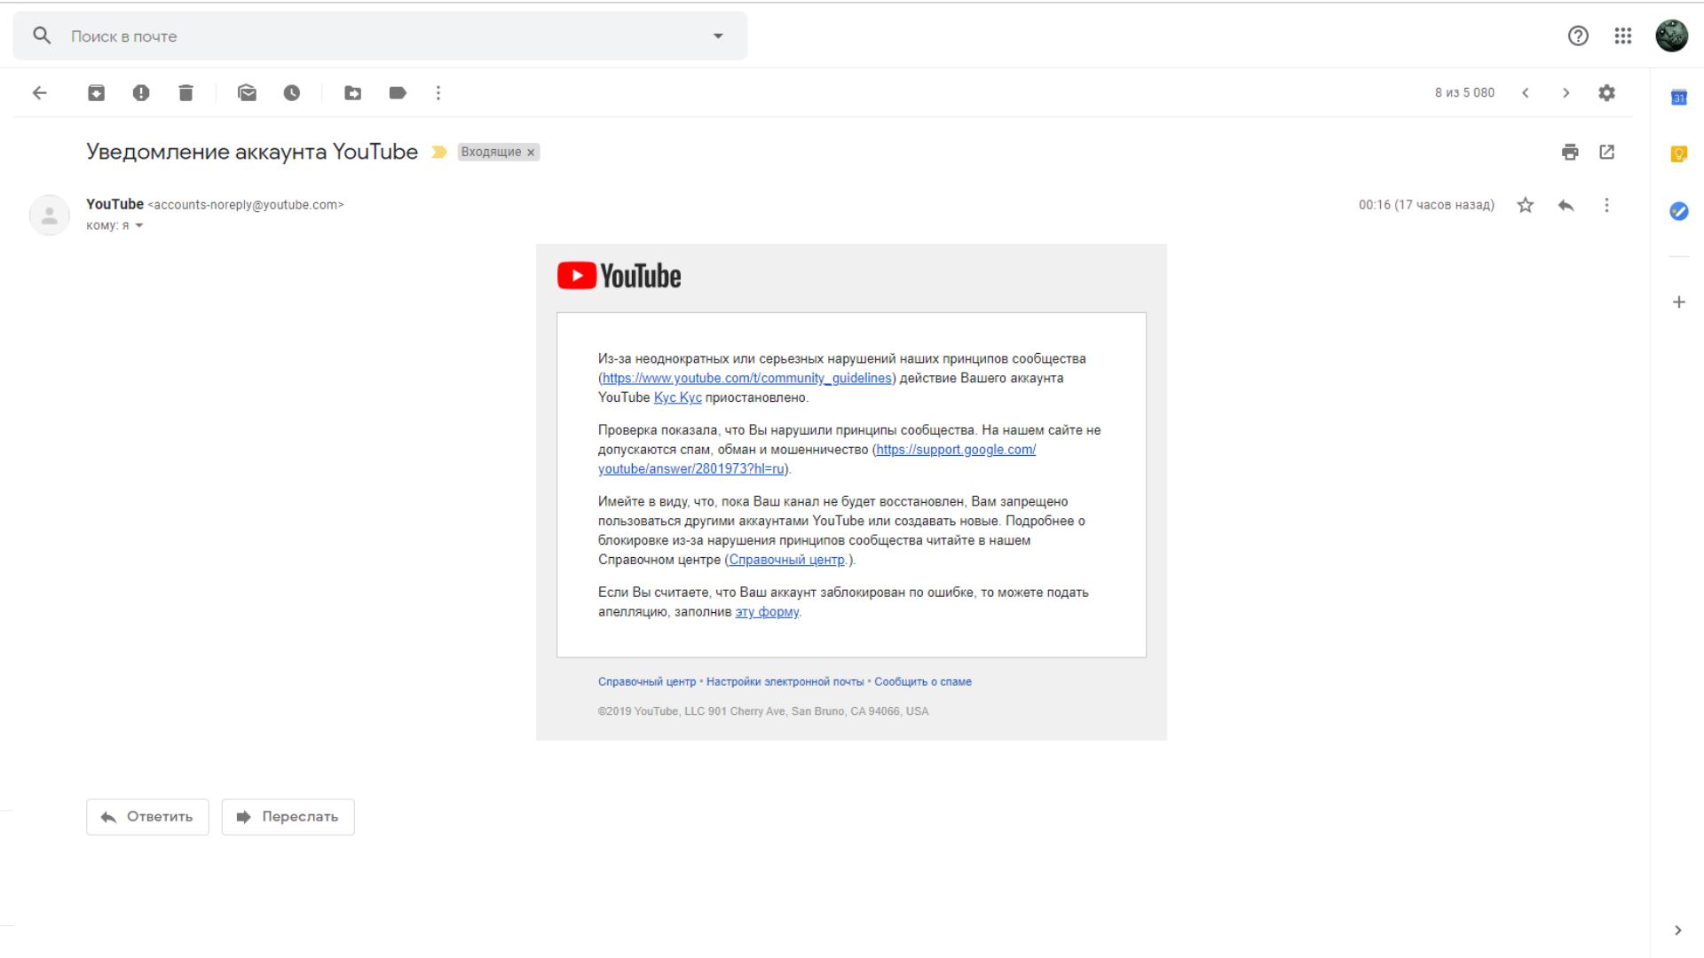Click the message count 8 из 5 080

pyautogui.click(x=1465, y=93)
